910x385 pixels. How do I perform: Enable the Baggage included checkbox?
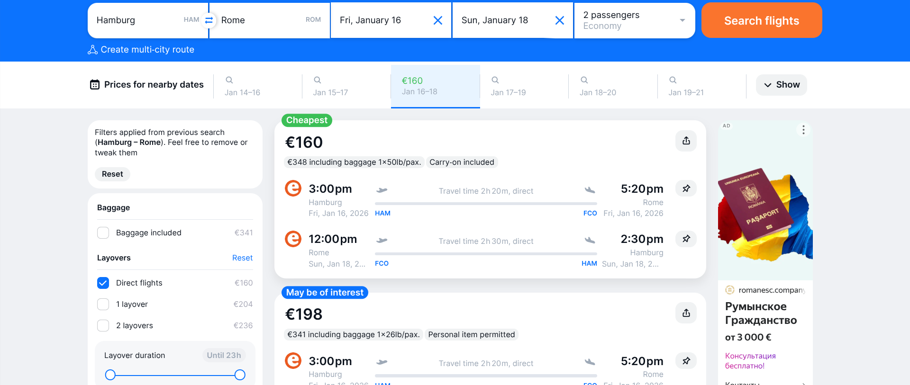(103, 233)
